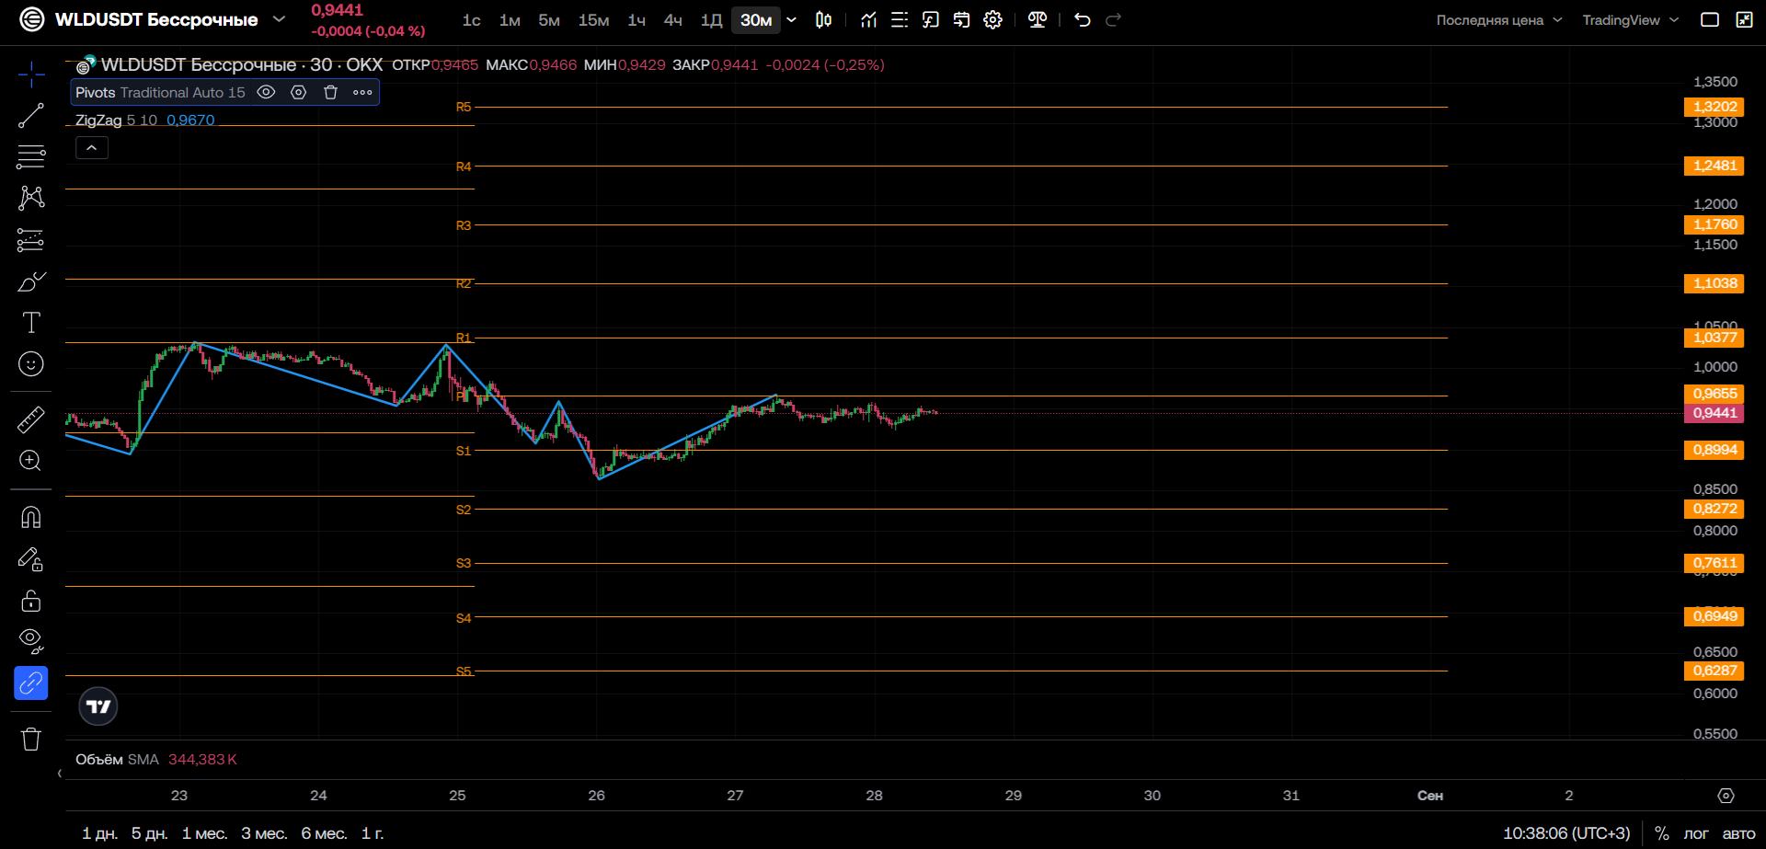The image size is (1766, 849).
Task: Open the indicators chart-line icon
Action: click(869, 20)
